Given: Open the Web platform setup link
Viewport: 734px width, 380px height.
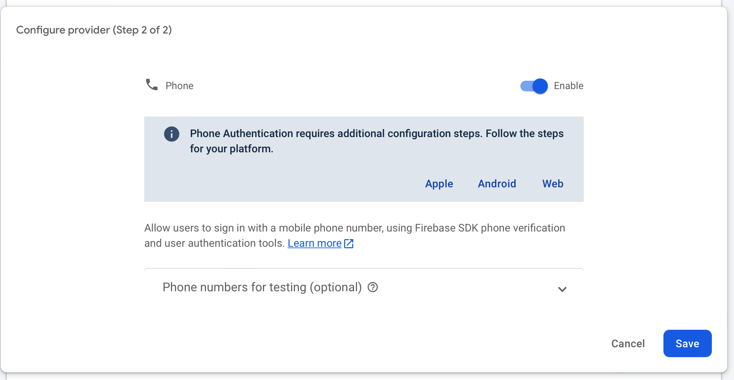Looking at the screenshot, I should [x=552, y=184].
